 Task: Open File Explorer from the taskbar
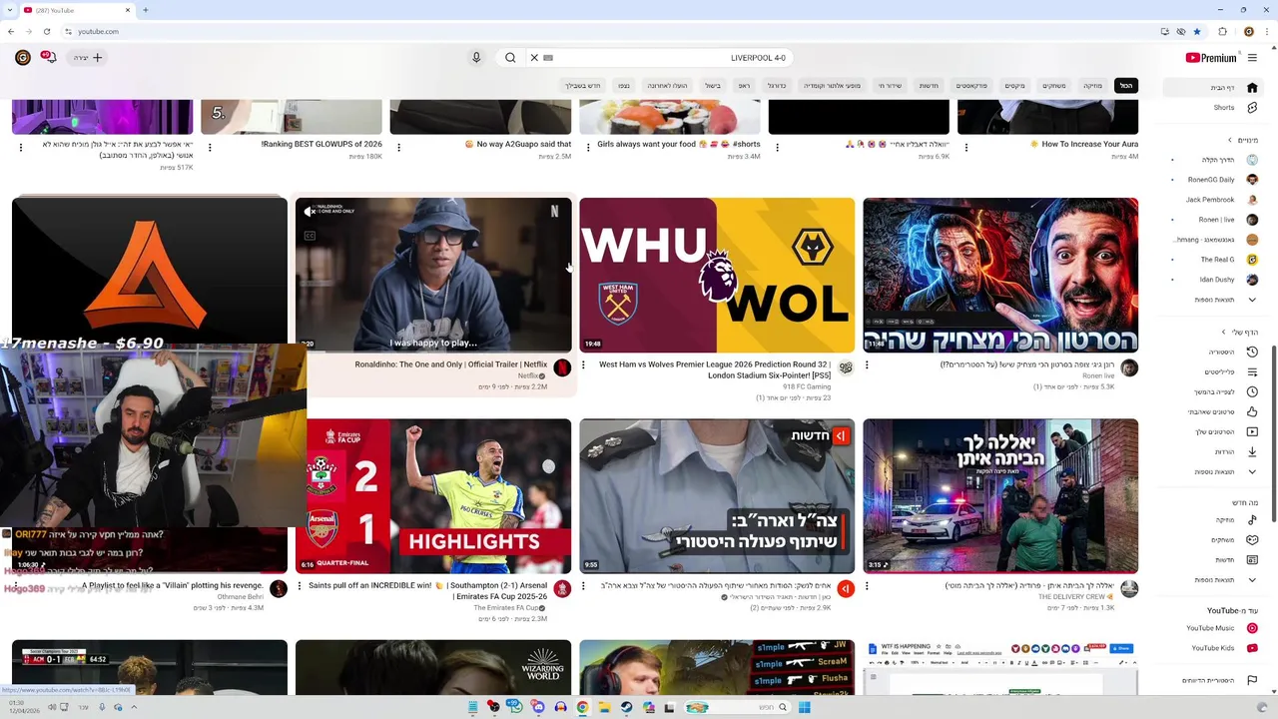(x=604, y=707)
